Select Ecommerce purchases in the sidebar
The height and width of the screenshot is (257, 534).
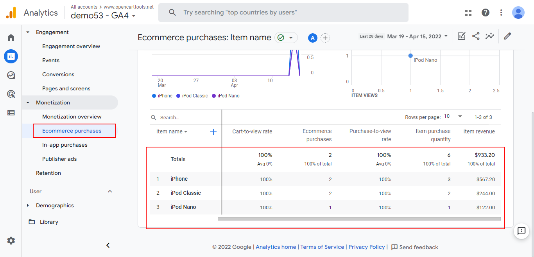(x=72, y=131)
